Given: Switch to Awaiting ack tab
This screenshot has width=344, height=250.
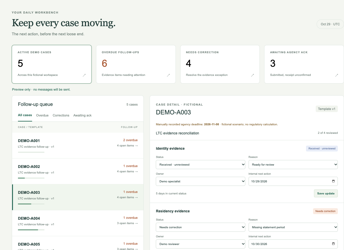Looking at the screenshot, I should [82, 116].
